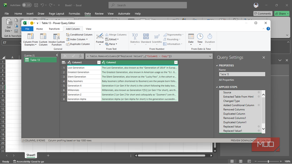Invoke Custom Function tool

point(56,39)
